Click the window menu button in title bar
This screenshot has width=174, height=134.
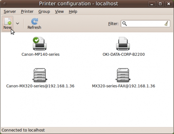tap(5, 4)
